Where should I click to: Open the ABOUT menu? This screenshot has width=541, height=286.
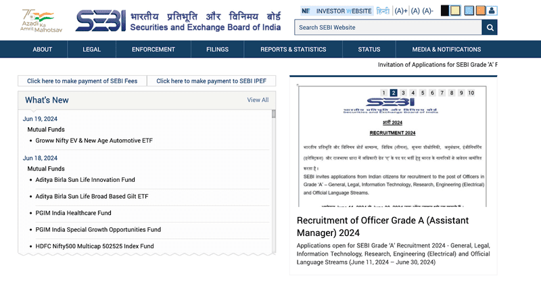click(42, 49)
